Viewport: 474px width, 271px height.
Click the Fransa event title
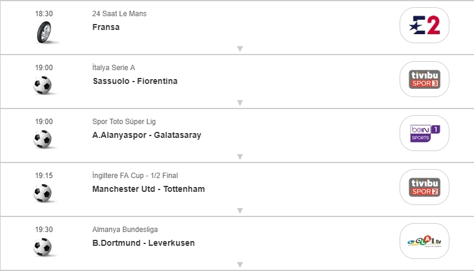pyautogui.click(x=106, y=27)
